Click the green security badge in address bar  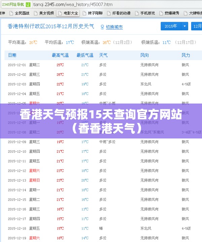click(x=28, y=4)
